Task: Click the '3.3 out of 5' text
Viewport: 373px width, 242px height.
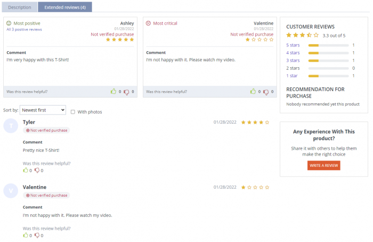Action: [334, 36]
